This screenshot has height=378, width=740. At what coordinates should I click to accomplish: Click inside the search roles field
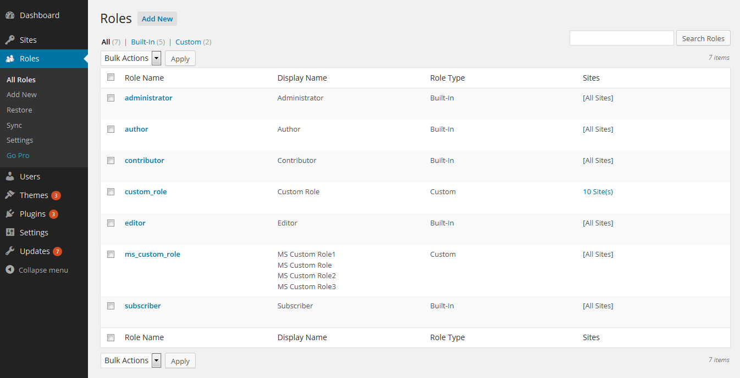tap(621, 38)
